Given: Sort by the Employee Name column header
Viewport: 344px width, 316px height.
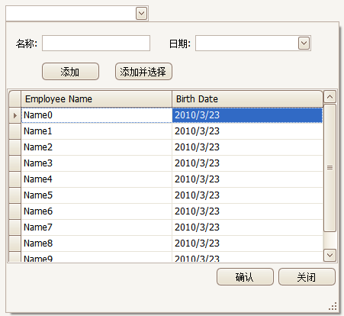Looking at the screenshot, I should point(96,98).
